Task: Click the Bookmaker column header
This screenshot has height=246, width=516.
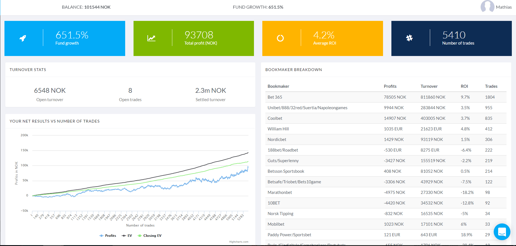Action: click(x=278, y=86)
